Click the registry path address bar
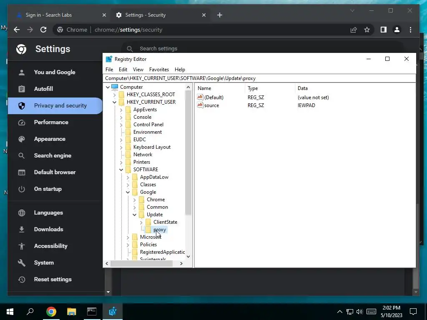Screen dimensions: 427x320 click(260, 78)
